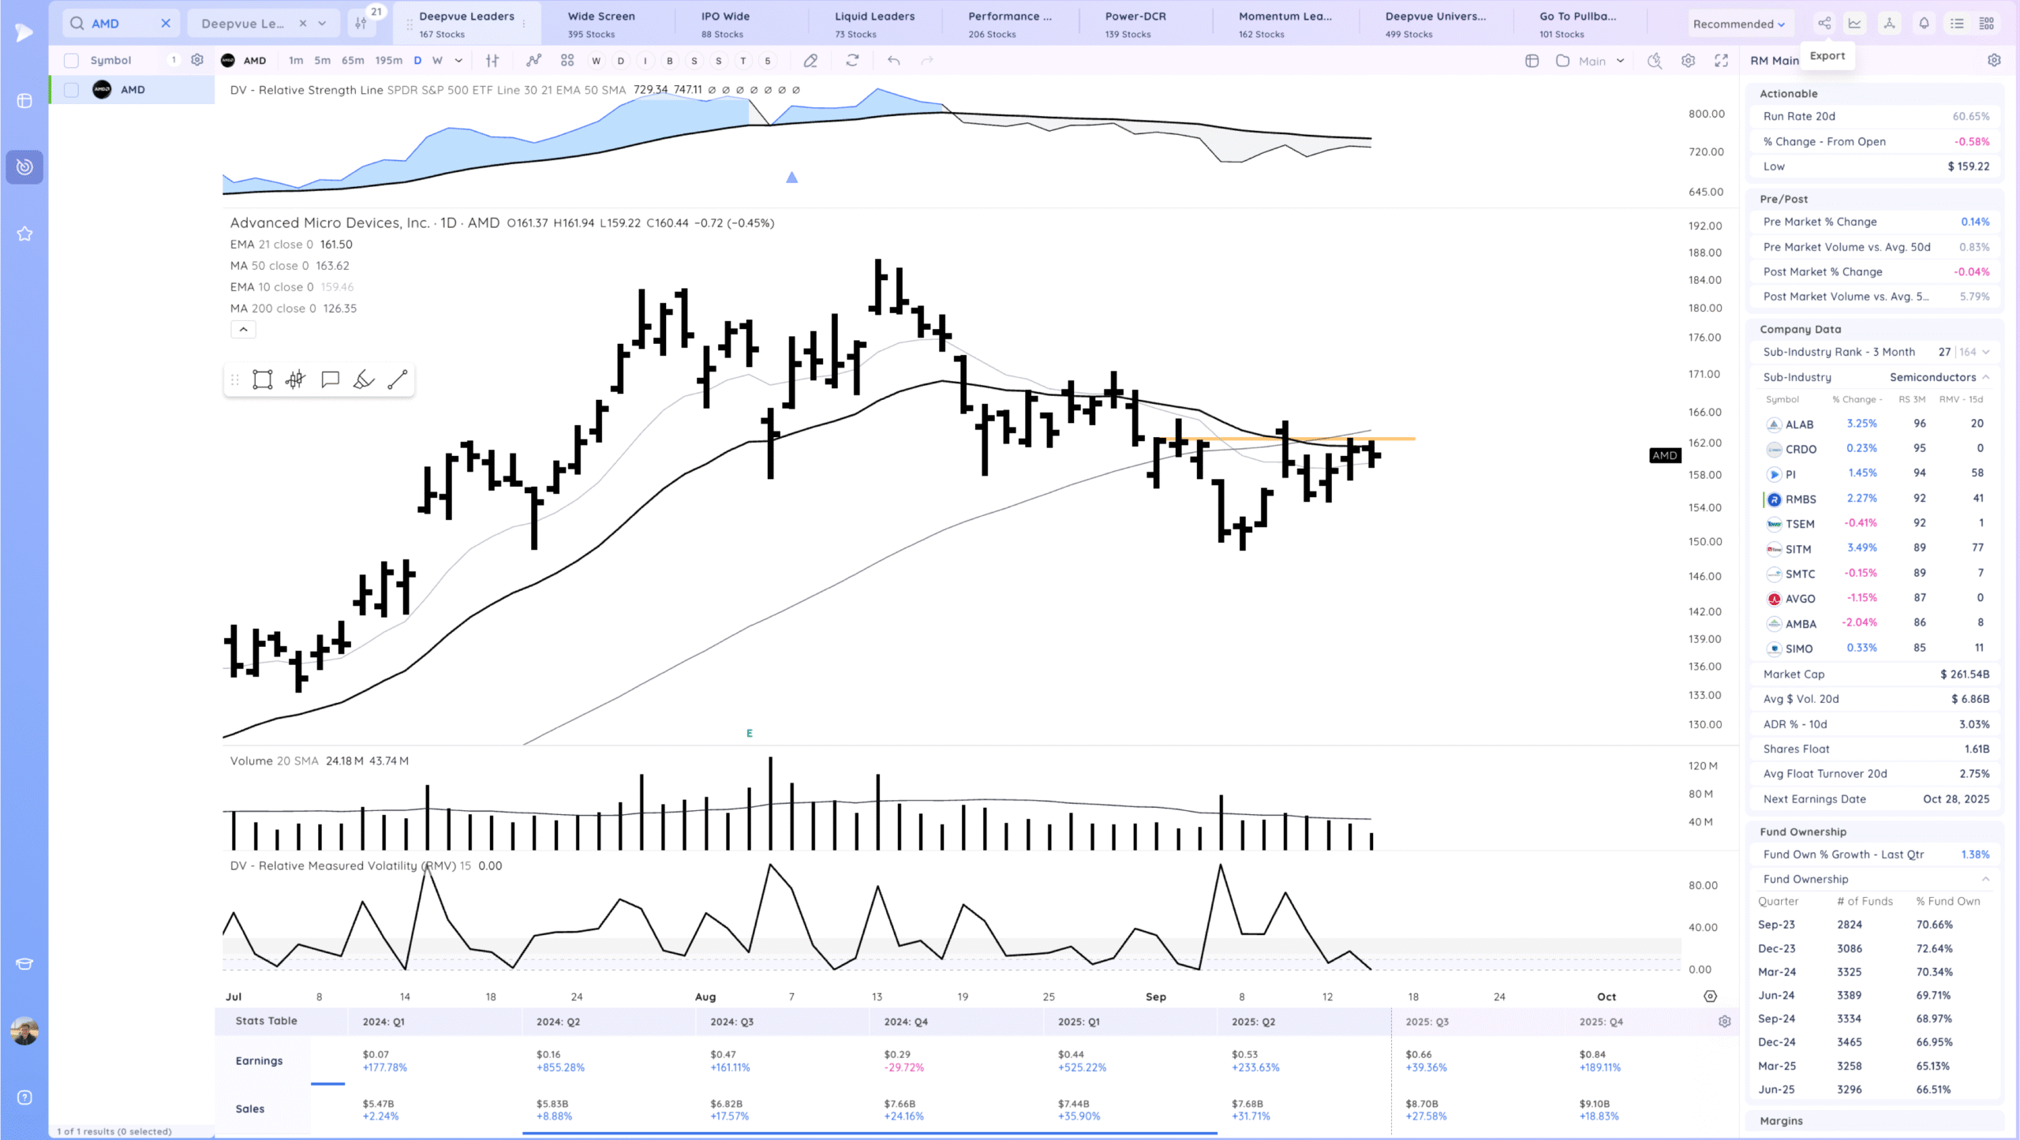Screen dimensions: 2020x1140
Task: Open the multi-chart layout grid icon
Action: pos(567,61)
